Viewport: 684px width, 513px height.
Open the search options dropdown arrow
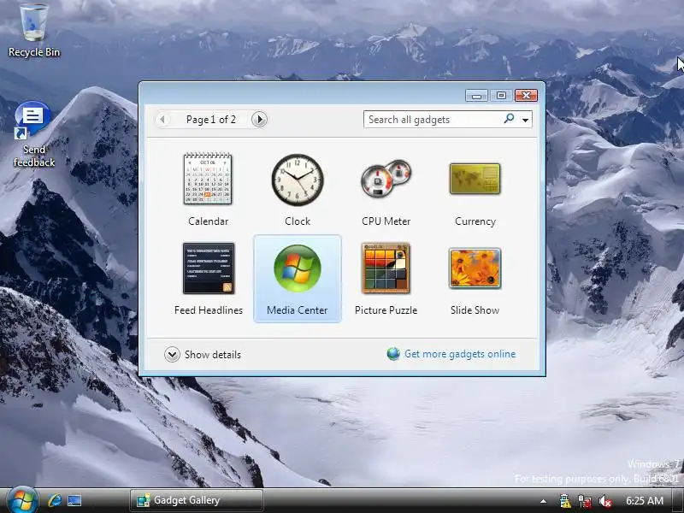(526, 120)
